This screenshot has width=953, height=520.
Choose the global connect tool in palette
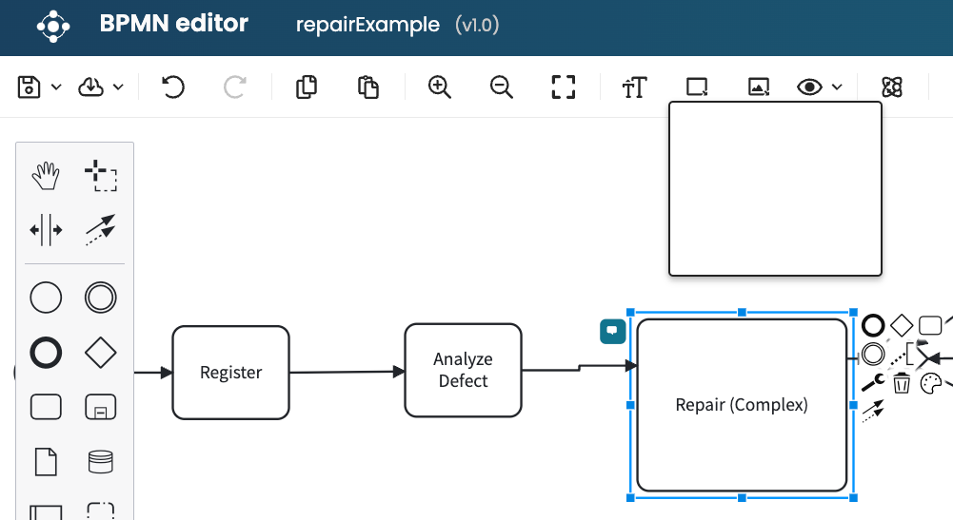click(100, 230)
